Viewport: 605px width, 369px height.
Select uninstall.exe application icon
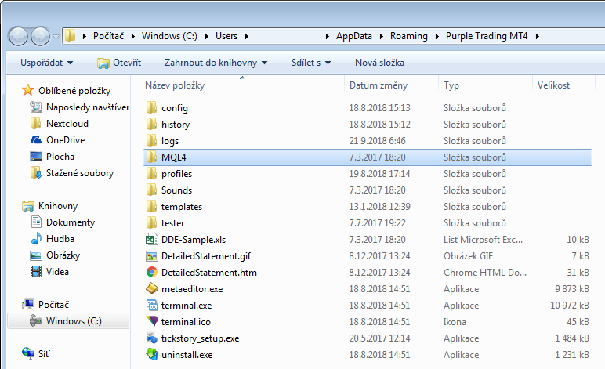click(151, 354)
